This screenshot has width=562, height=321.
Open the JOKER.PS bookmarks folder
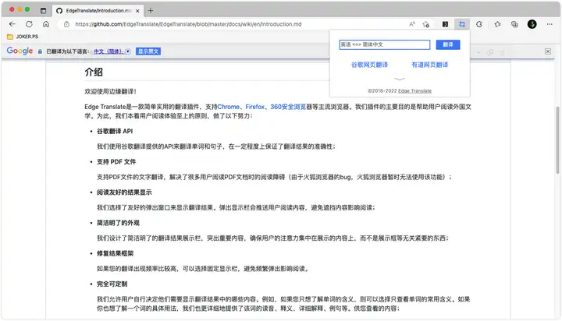(x=23, y=37)
